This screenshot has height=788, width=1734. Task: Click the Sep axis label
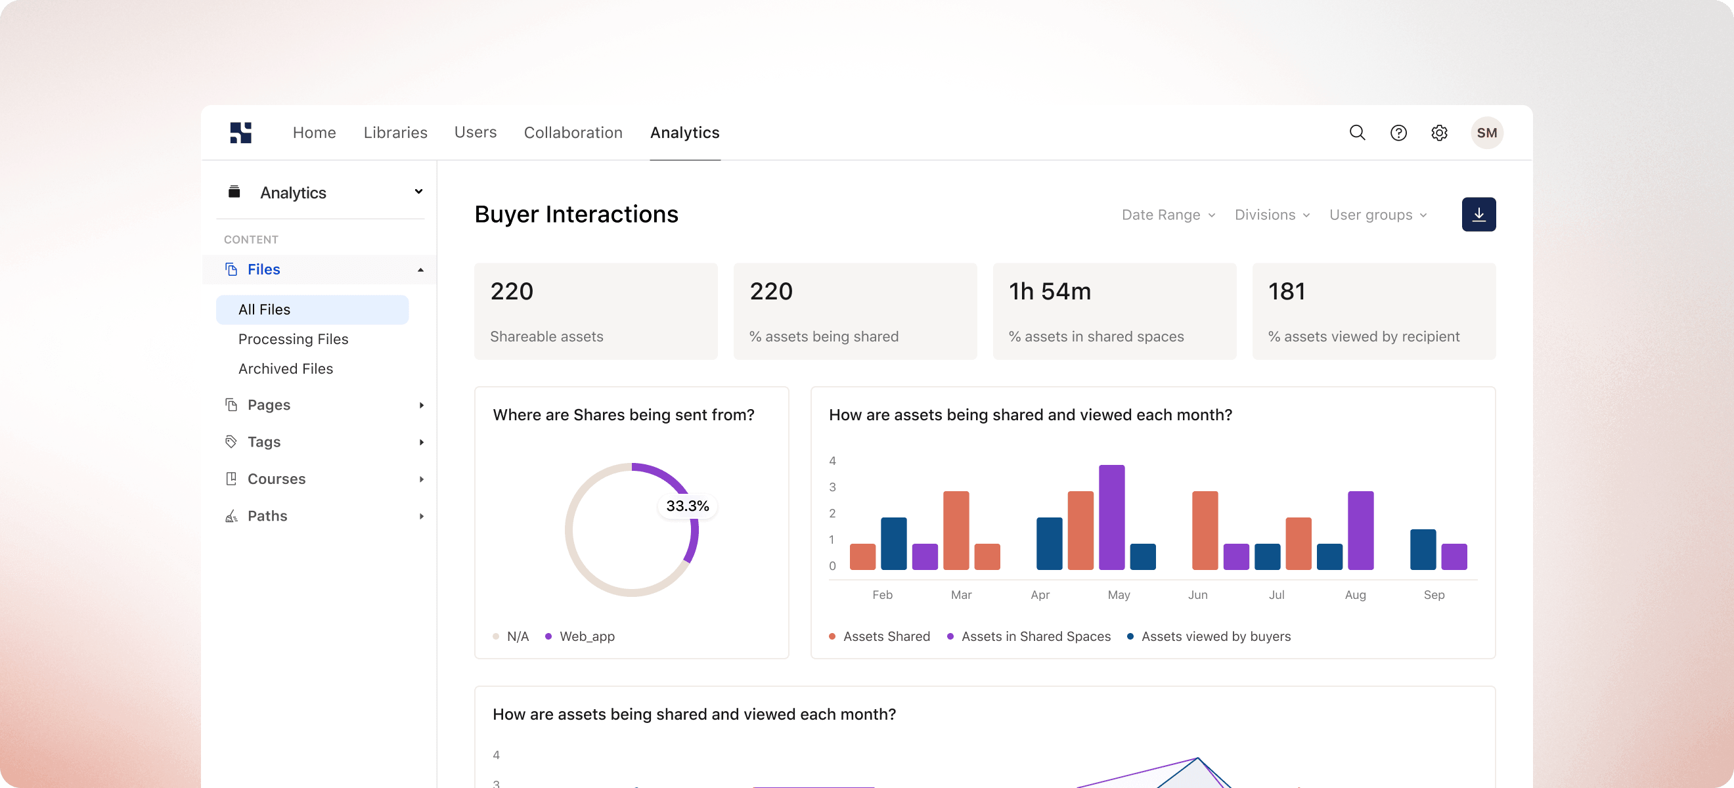[1434, 595]
